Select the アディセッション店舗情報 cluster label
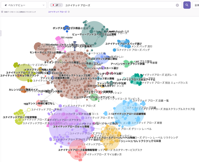 pyautogui.click(x=98, y=92)
